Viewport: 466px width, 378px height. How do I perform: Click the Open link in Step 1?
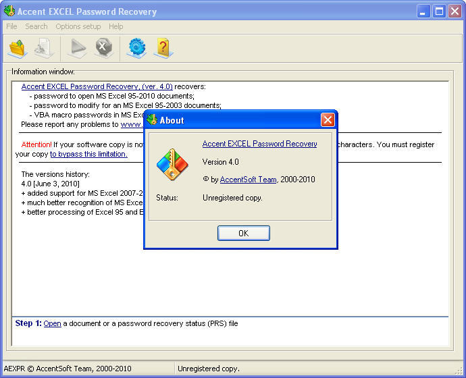(52, 323)
